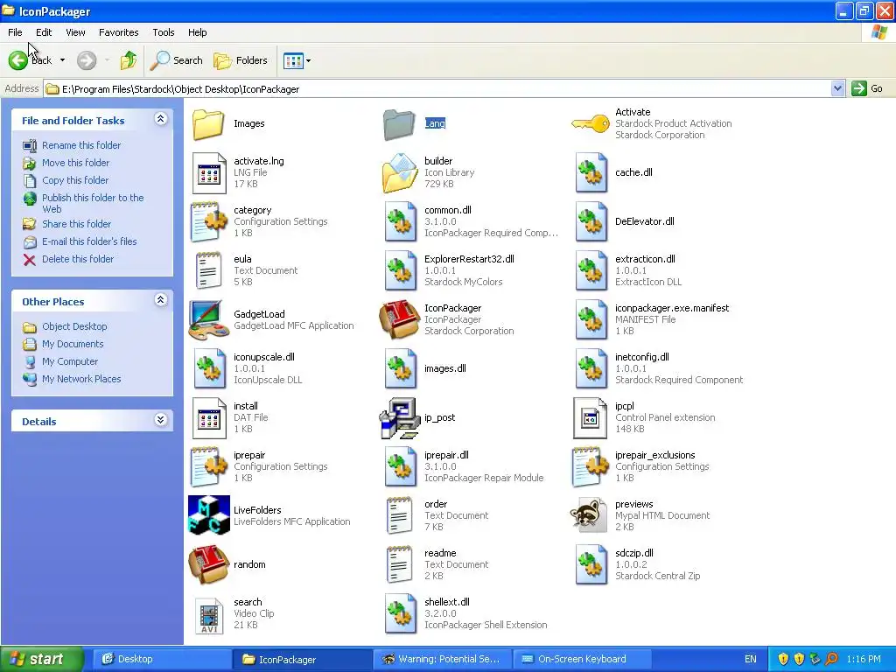Open the View menu

click(x=75, y=32)
